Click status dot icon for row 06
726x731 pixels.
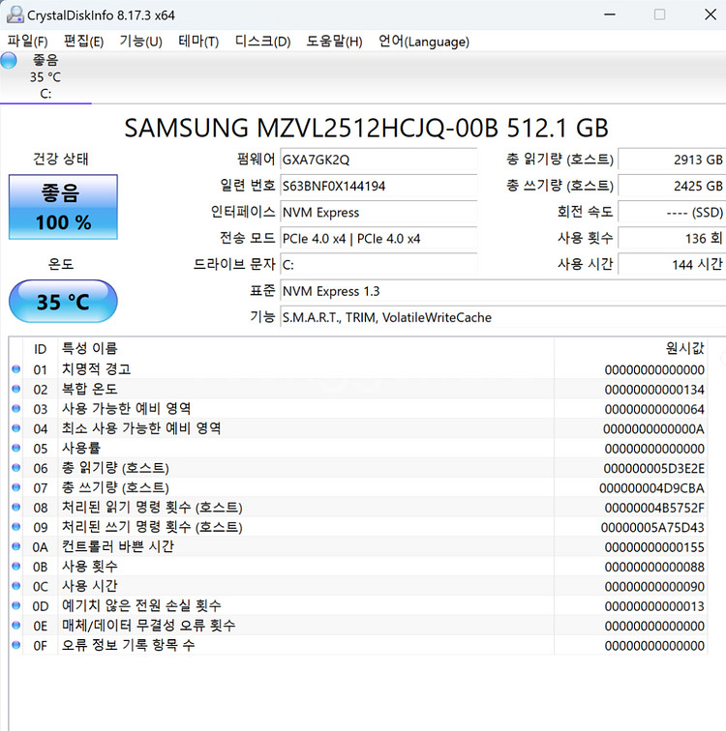point(15,468)
